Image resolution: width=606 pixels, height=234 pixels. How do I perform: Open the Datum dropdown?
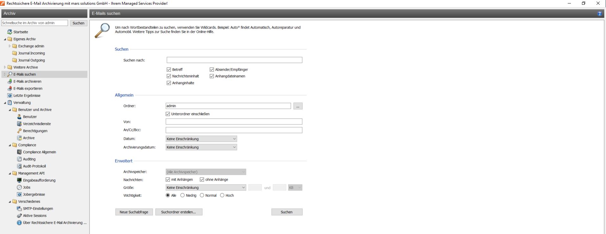(201, 139)
